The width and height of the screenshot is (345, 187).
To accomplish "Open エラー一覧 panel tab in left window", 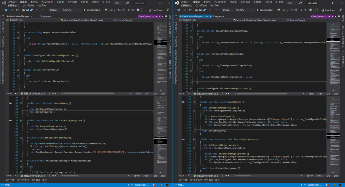I will tap(10, 180).
